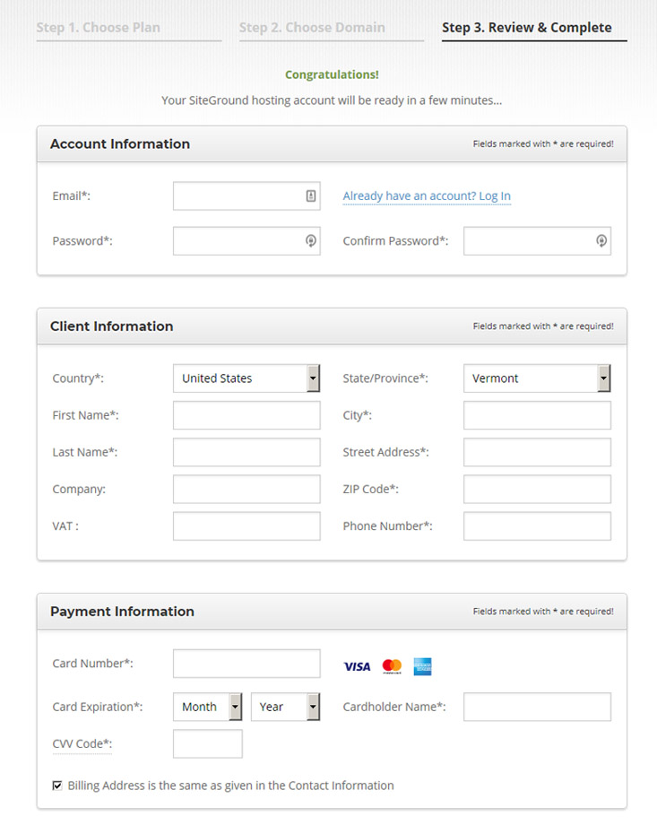Viewport: 657px width, 825px height.
Task: Click the Payment Information section heading
Action: click(122, 612)
